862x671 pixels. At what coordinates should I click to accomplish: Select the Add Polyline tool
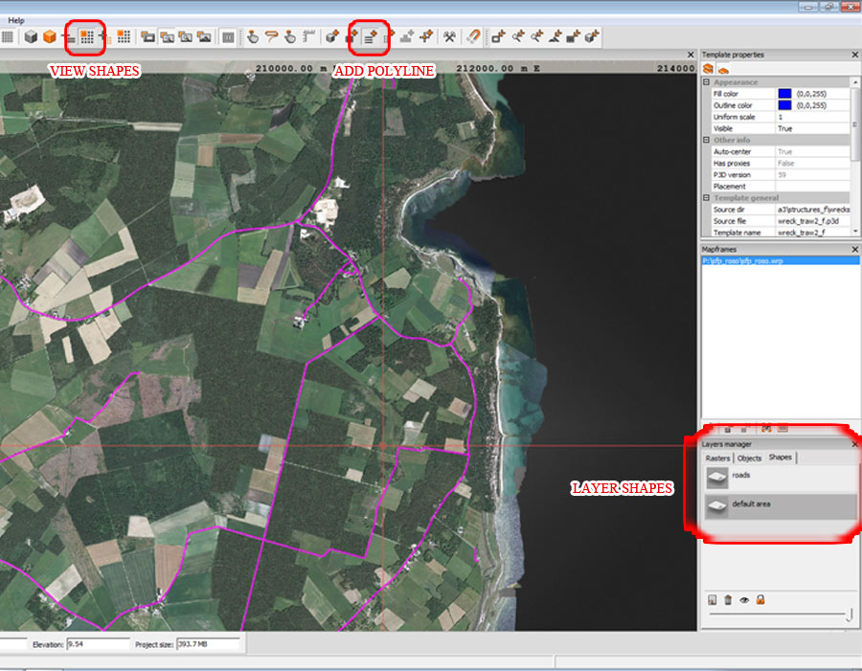[x=369, y=37]
